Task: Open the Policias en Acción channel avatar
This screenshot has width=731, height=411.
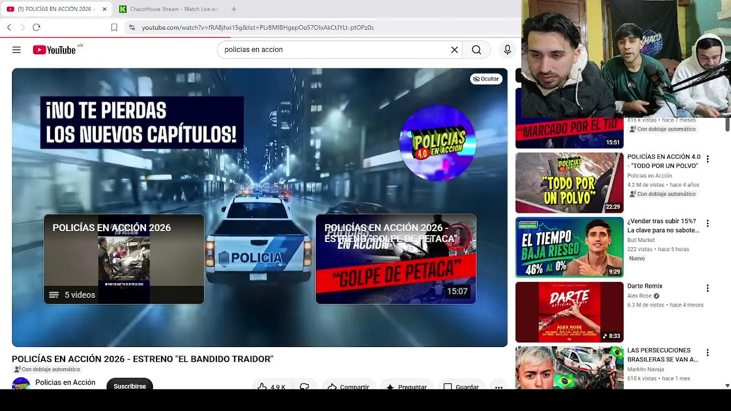Action: (21, 384)
